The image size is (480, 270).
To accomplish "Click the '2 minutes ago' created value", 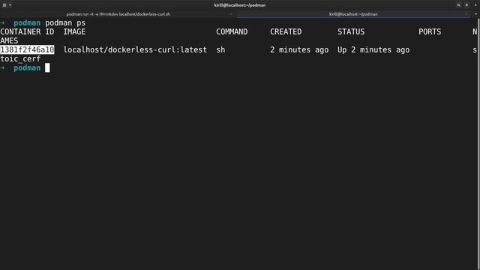I will coord(299,50).
